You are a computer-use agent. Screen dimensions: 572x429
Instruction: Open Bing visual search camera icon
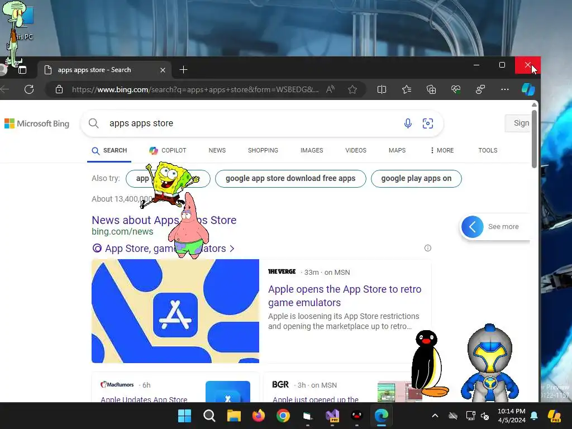[428, 123]
